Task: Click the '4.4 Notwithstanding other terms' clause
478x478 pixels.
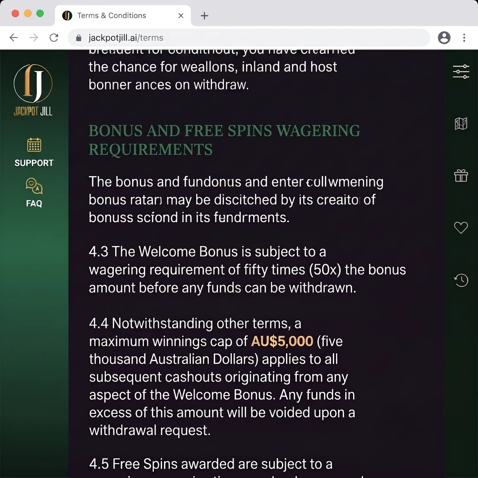Action: tap(222, 377)
